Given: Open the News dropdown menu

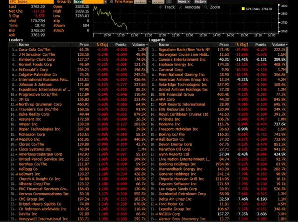Looking at the screenshot, I should tap(183, 2).
